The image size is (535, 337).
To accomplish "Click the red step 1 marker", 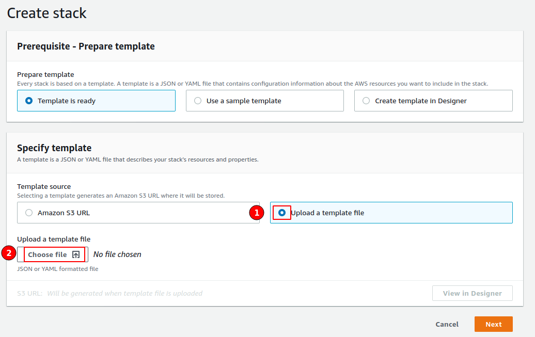I will (257, 213).
